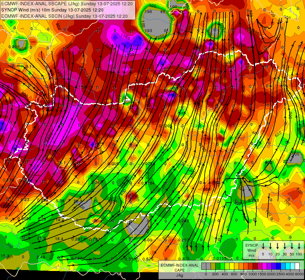The width and height of the screenshot is (305, 280).
Task: Pick the pure blue swatch left of the 2500 tick
Action: [x=278, y=266]
